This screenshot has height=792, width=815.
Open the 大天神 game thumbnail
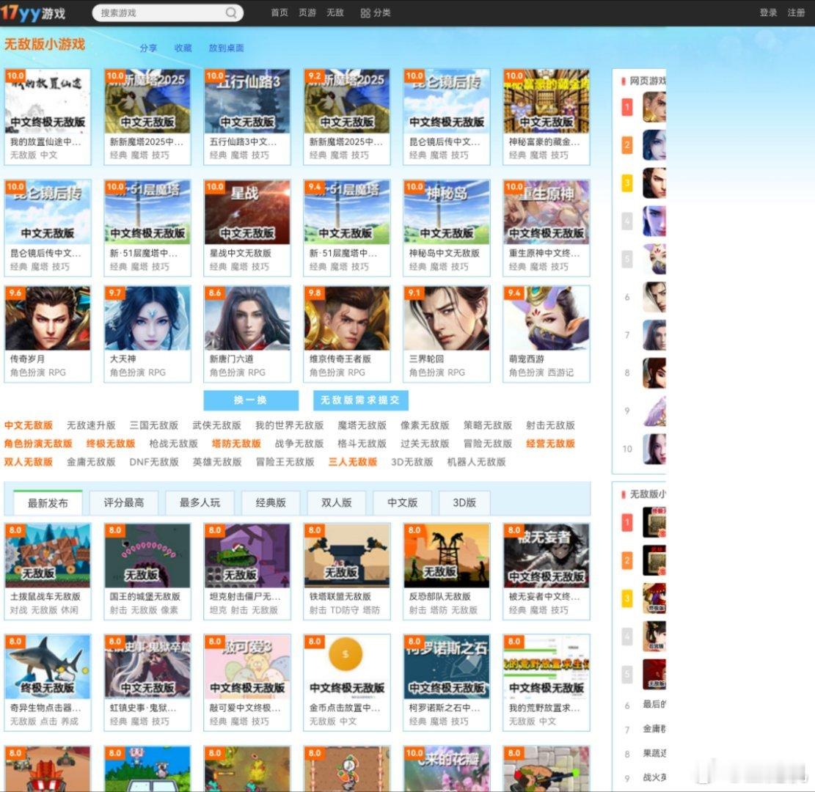point(147,318)
